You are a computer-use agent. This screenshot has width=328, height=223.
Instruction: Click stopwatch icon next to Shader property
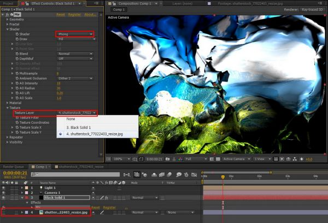17,34
